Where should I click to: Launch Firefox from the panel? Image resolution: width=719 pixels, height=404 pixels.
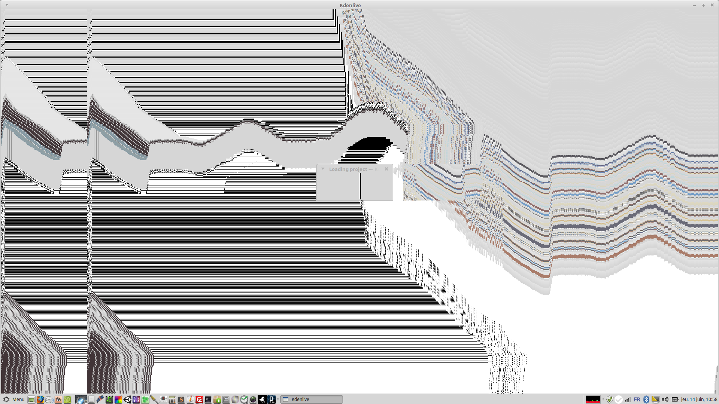click(x=40, y=400)
